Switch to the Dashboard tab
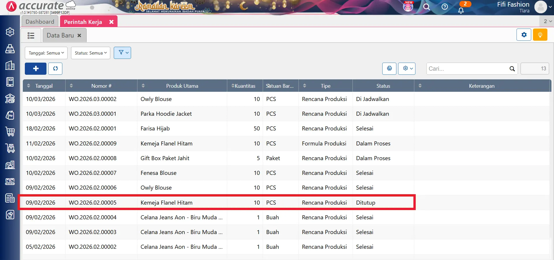The width and height of the screenshot is (554, 260). (x=40, y=22)
